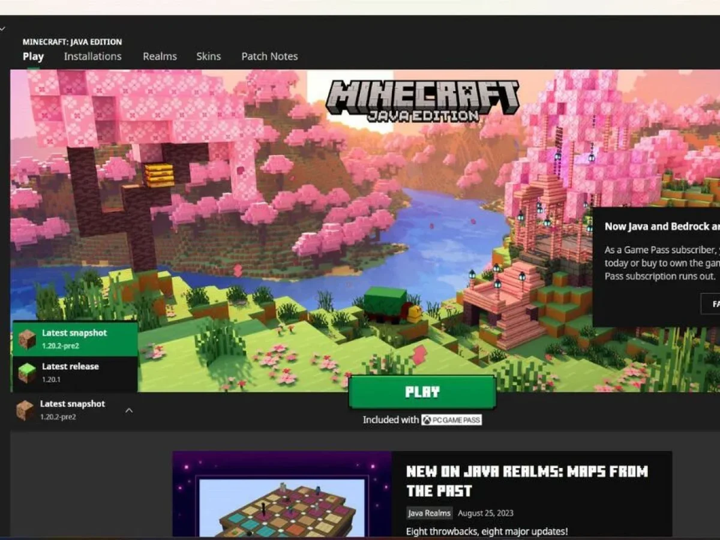Viewport: 720px width, 540px height.
Task: Click the Xbox logo in the PC Game Pass badge
Action: 428,420
